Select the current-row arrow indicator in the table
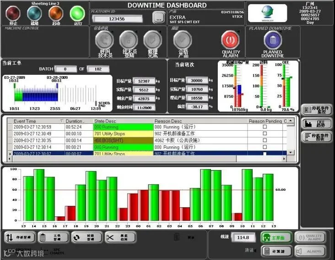This screenshot has width=335, height=260. coord(10,154)
